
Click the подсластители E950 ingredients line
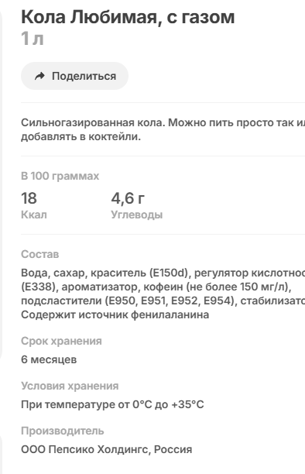163,301
